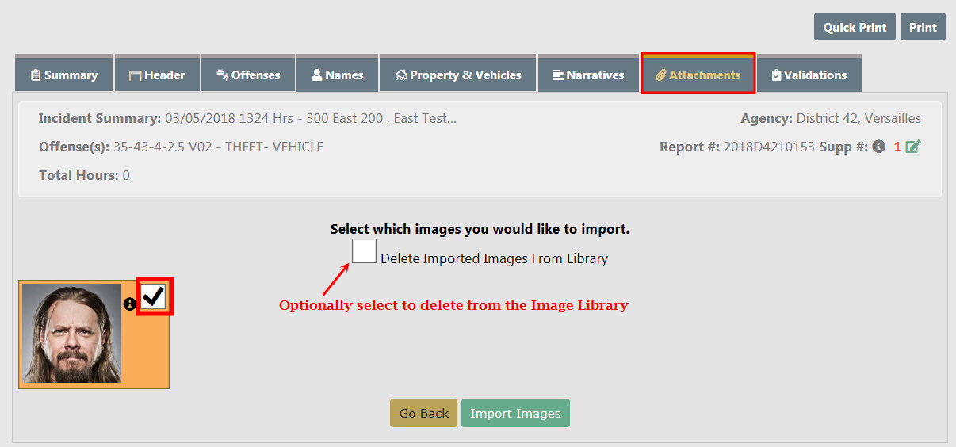This screenshot has height=447, width=956.
Task: Select the Names tab
Action: coord(338,75)
